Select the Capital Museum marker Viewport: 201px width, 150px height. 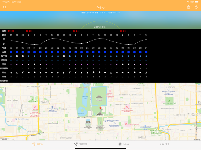click(16, 119)
